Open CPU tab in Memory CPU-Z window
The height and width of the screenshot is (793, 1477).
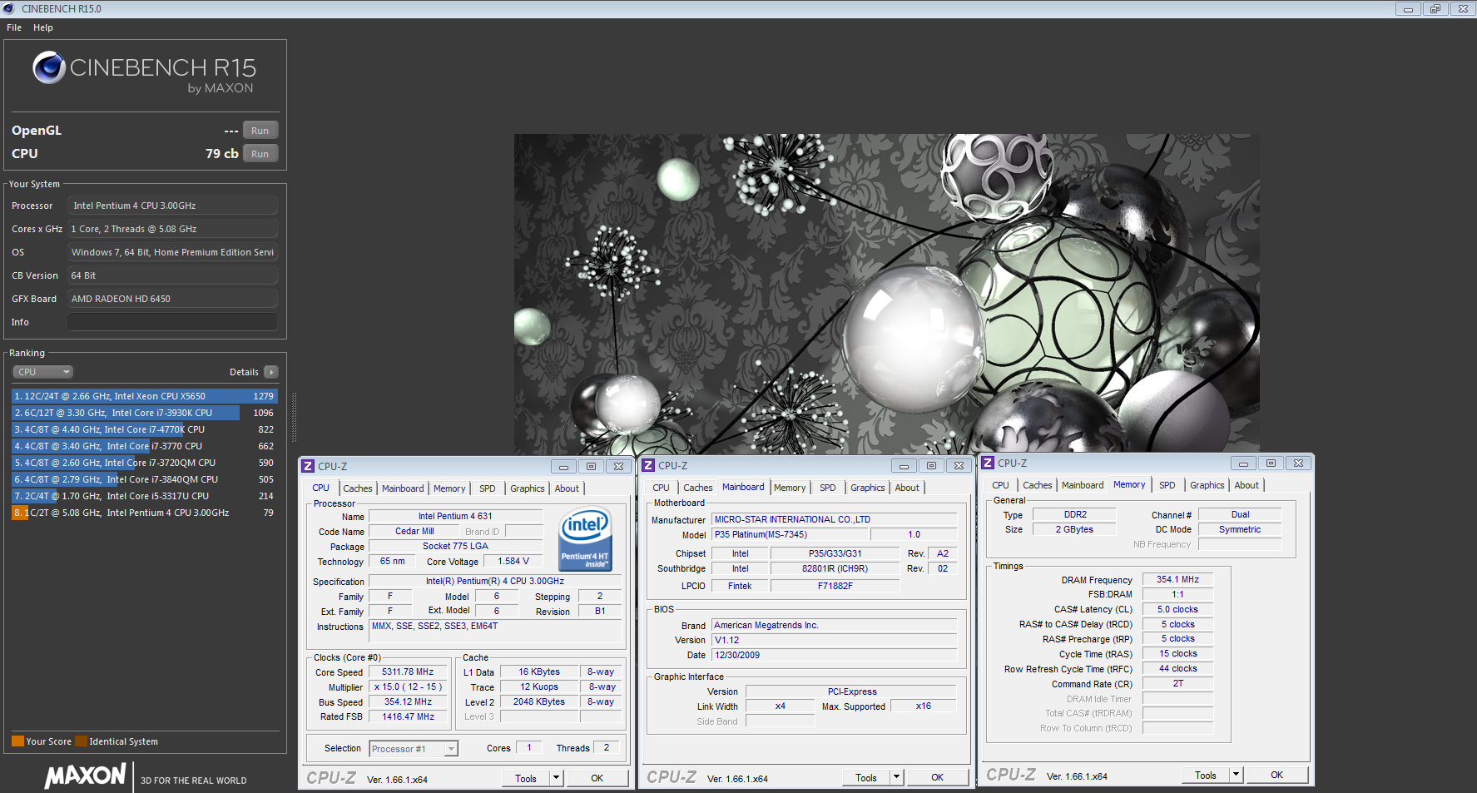point(1000,485)
